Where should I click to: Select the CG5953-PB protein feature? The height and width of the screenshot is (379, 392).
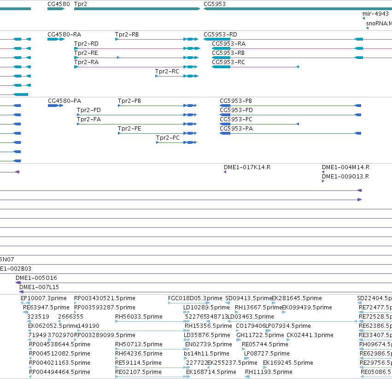click(291, 106)
